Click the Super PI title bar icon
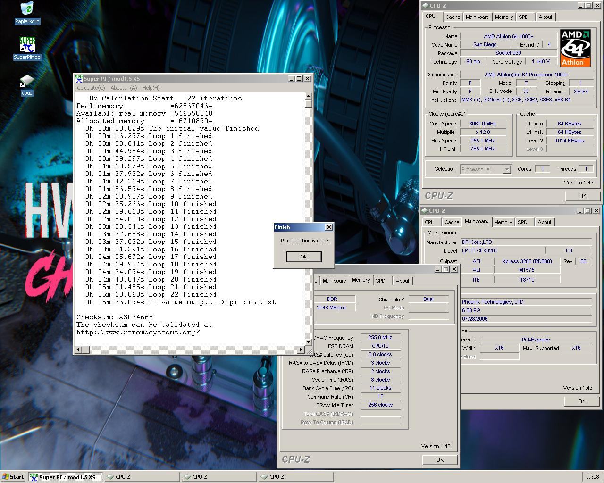The height and width of the screenshot is (483, 604). point(79,79)
